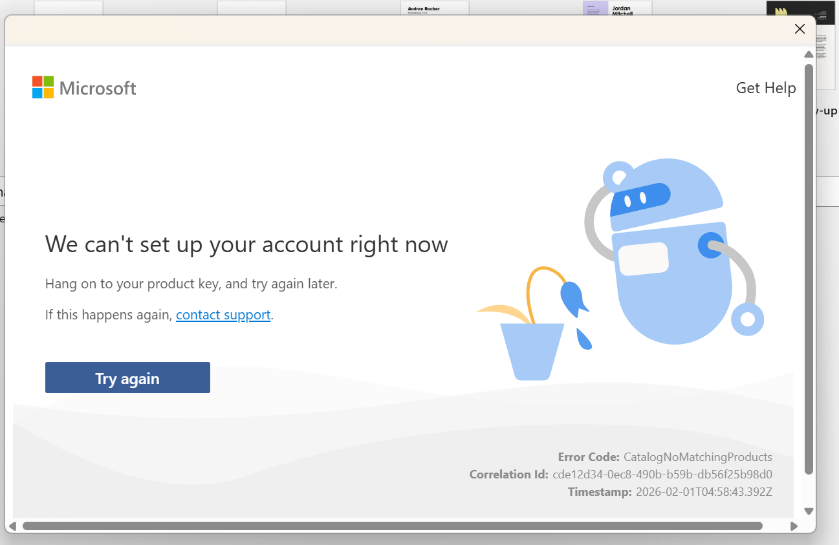839x545 pixels.
Task: Select the Andree Rocher resume template
Action: [x=435, y=8]
